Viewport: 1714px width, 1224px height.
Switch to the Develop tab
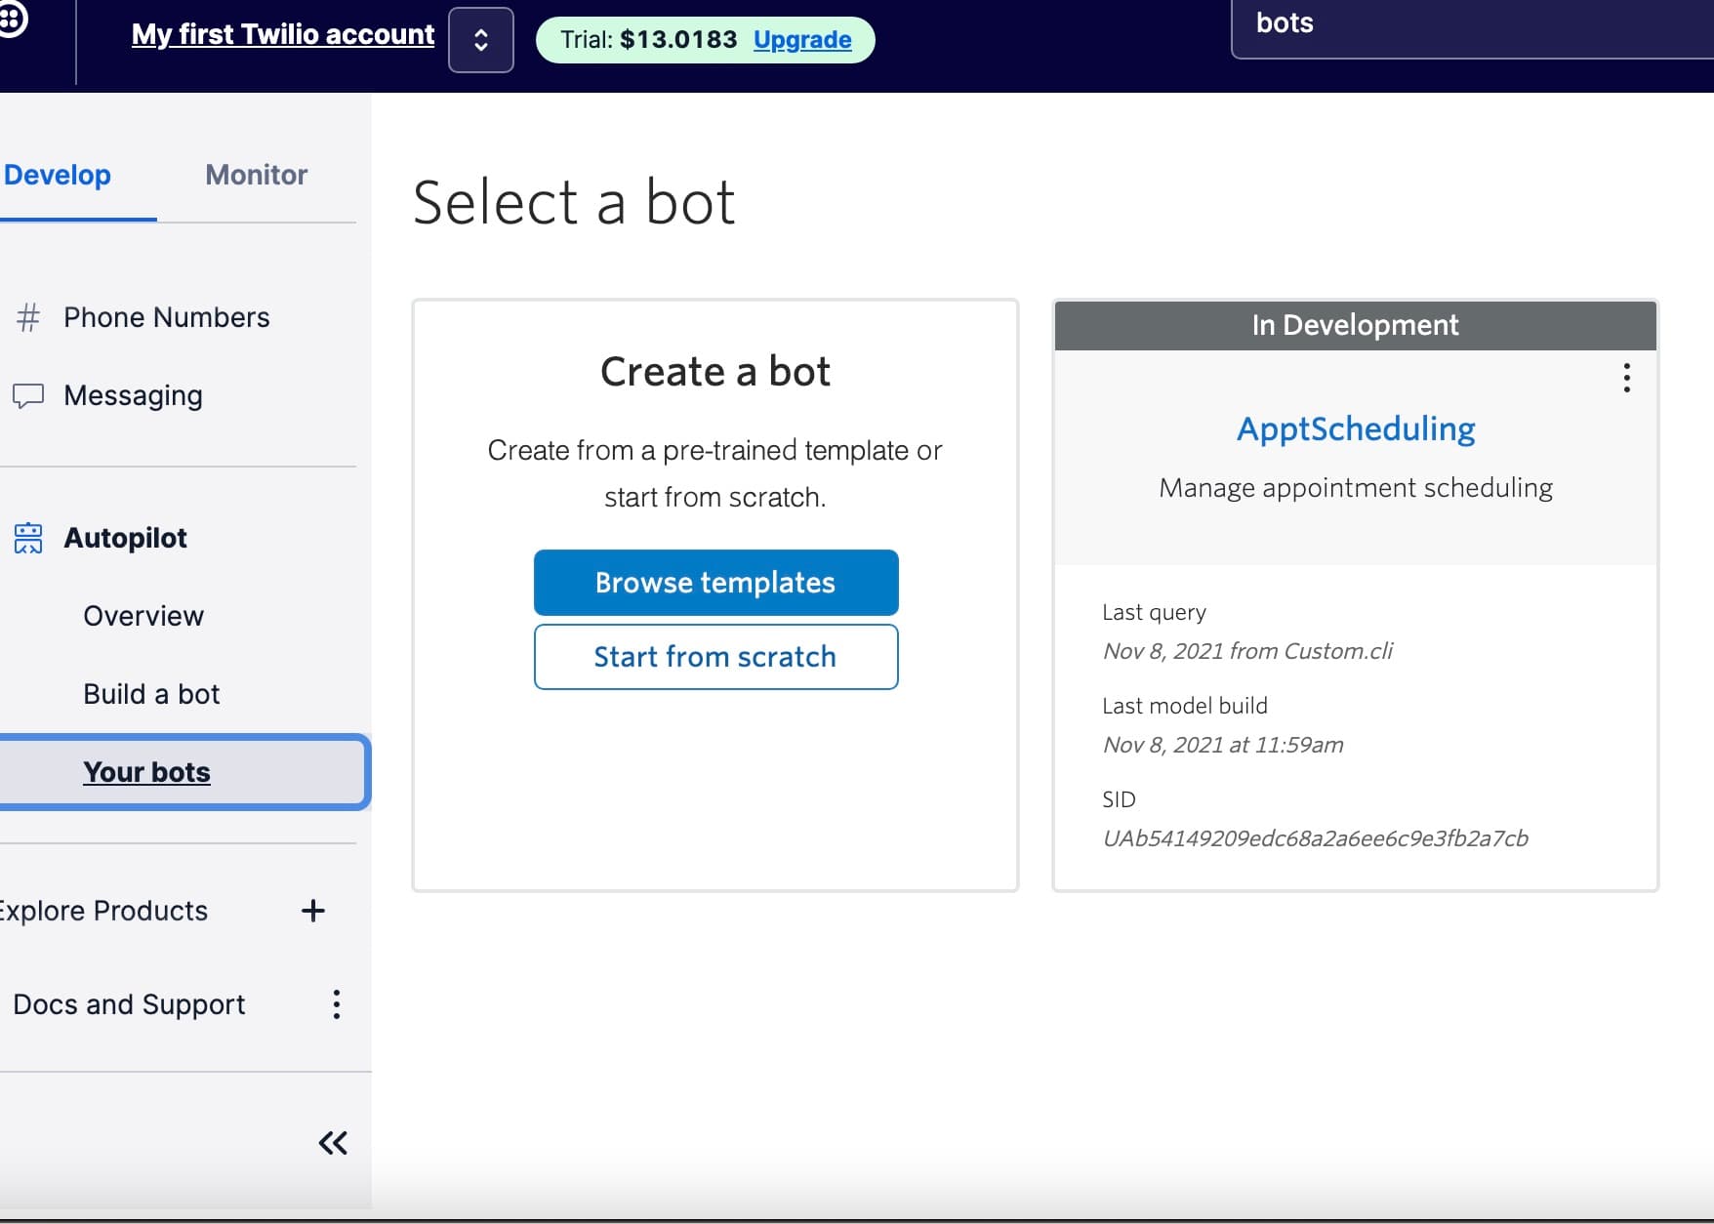click(x=58, y=175)
